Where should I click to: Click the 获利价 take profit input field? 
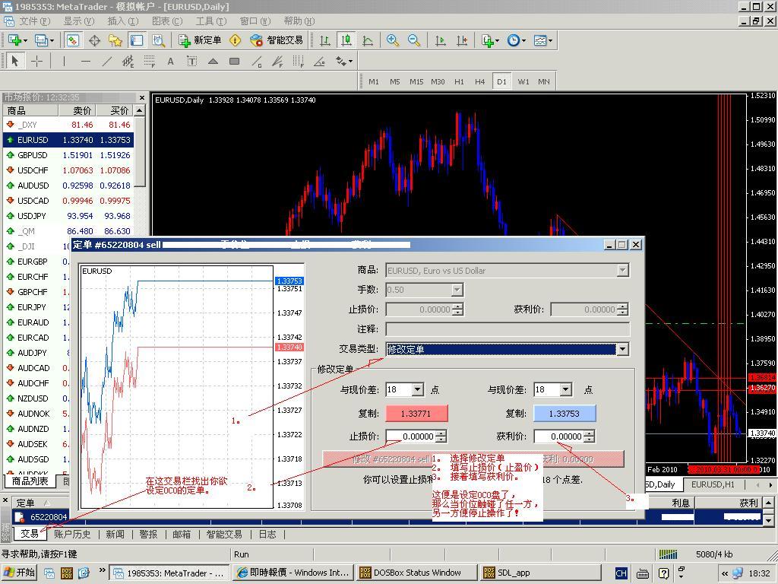pyautogui.click(x=558, y=436)
